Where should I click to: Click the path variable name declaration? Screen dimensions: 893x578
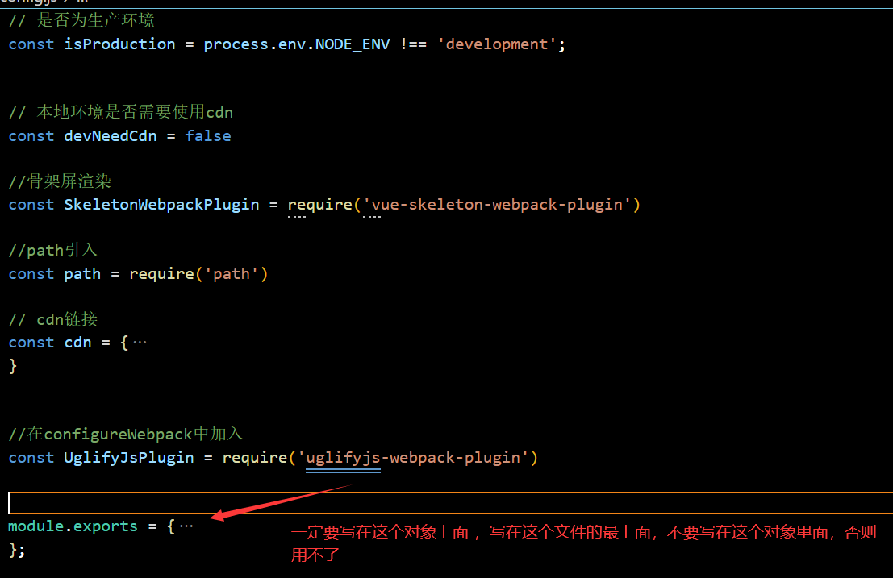(82, 274)
